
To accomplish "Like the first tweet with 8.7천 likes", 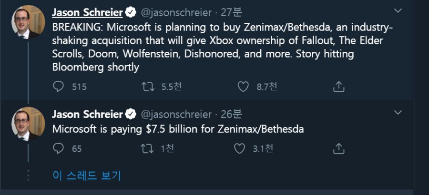I will (x=243, y=87).
